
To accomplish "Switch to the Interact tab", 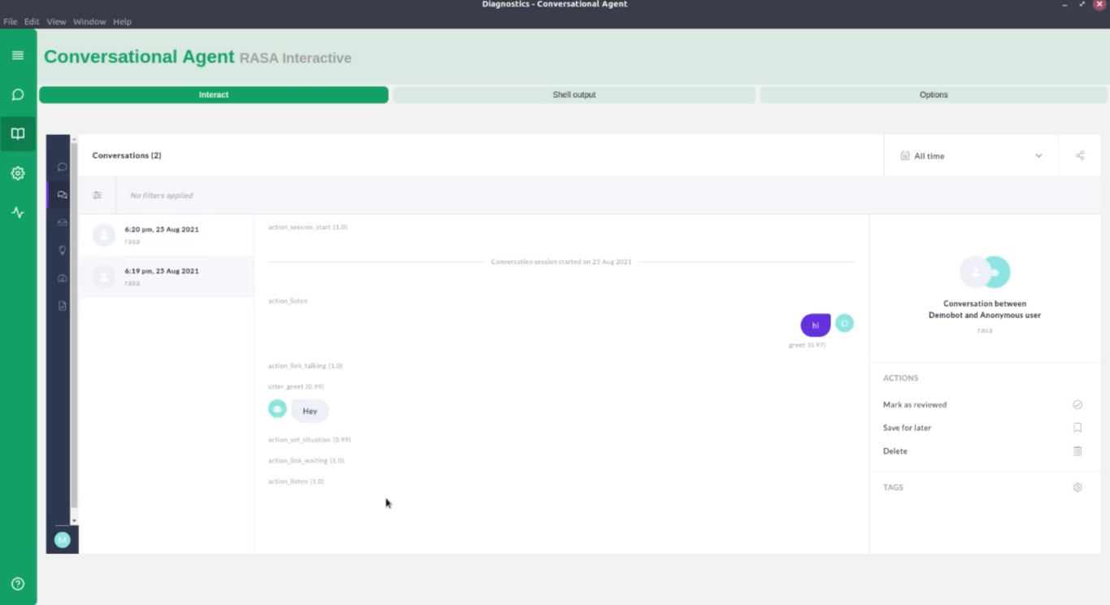I will click(214, 95).
